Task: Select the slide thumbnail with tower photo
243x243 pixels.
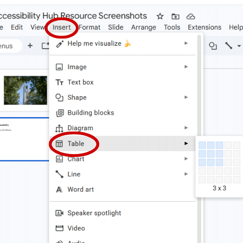Action: point(25,90)
